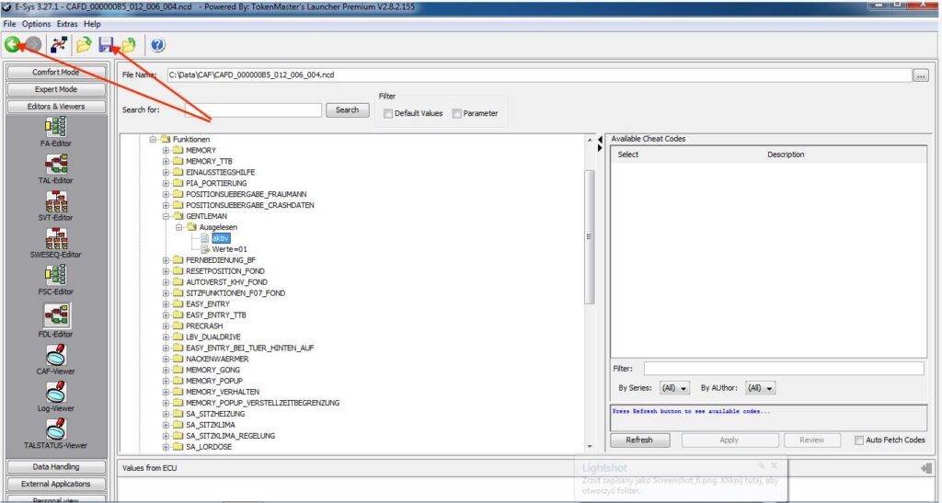This screenshot has width=942, height=503.
Task: Open the FA-Editor
Action: (56, 127)
